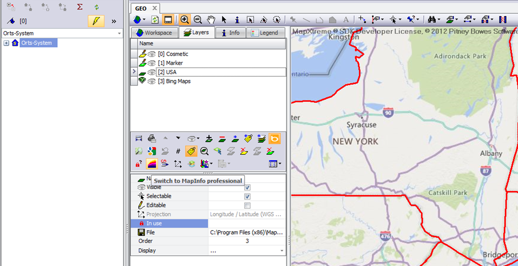Toggle visibility eye of Marker layer
The width and height of the screenshot is (518, 266).
pos(151,63)
